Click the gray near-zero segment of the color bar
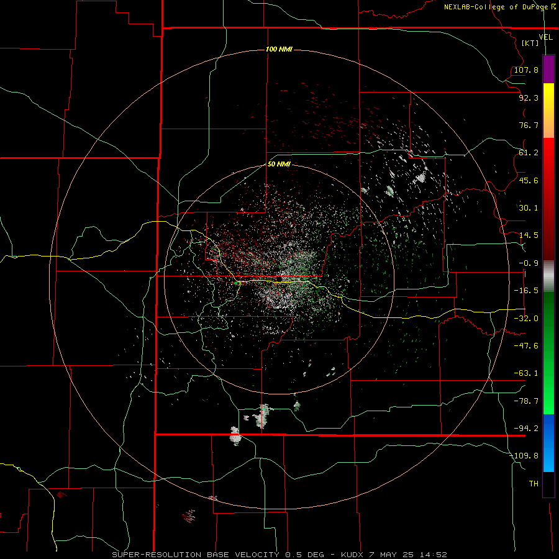Screen dimensions: 559x559 pyautogui.click(x=548, y=276)
